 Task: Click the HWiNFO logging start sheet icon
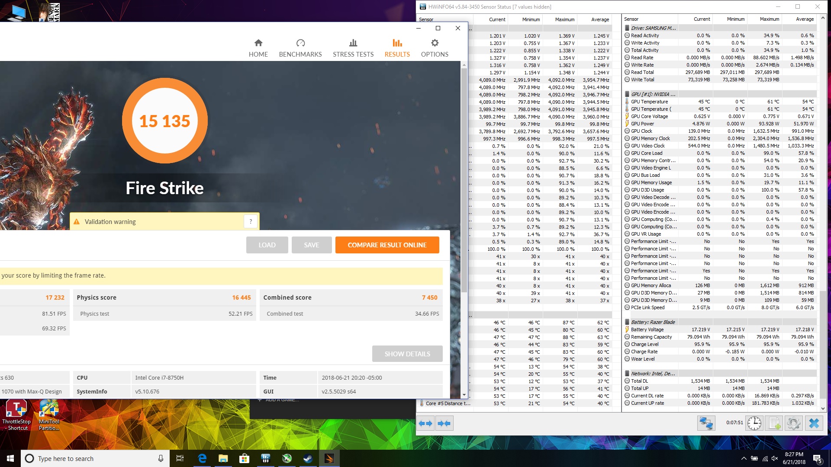click(x=773, y=423)
